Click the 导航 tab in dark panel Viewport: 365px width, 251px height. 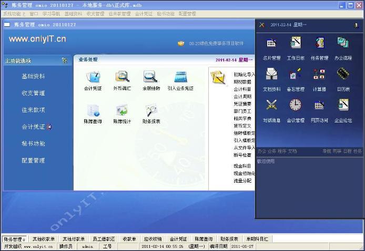327,151
